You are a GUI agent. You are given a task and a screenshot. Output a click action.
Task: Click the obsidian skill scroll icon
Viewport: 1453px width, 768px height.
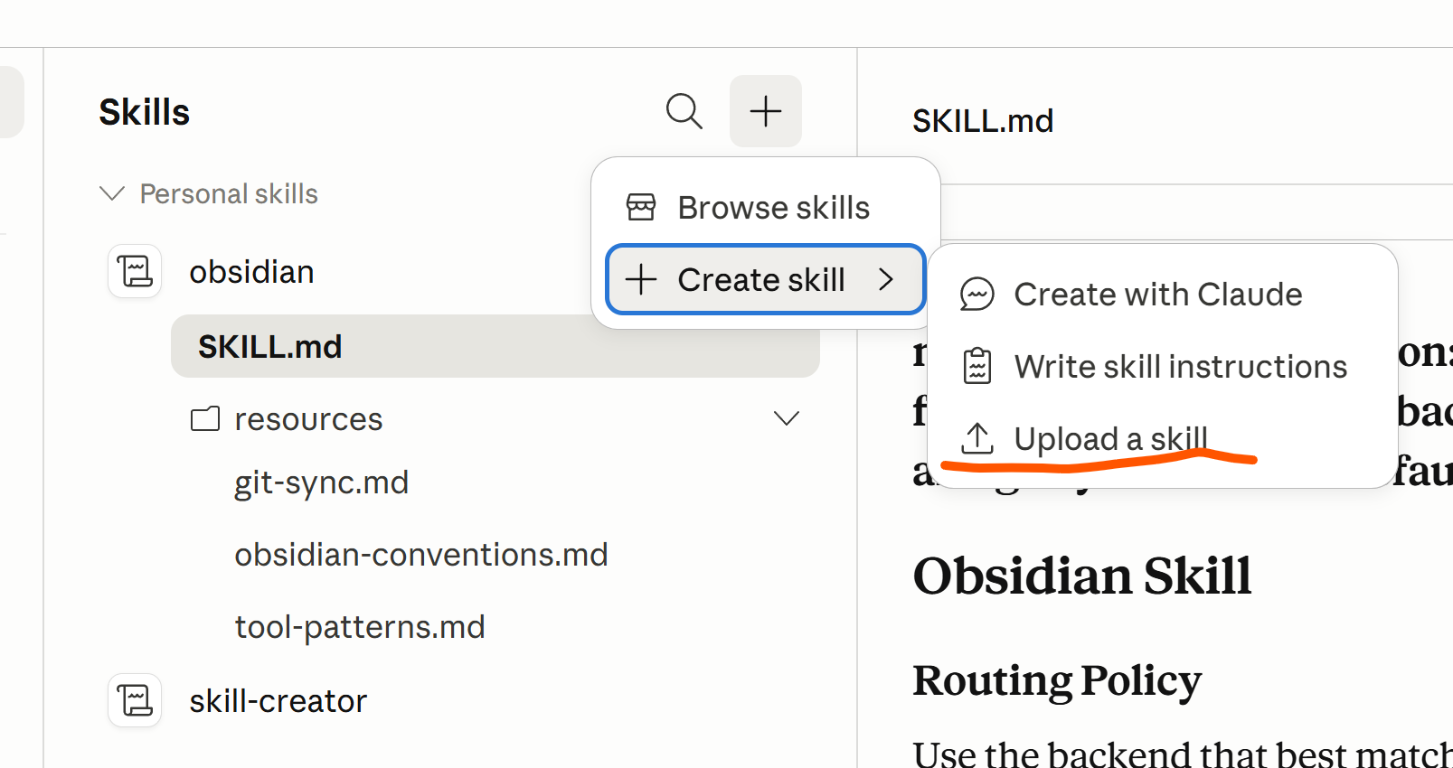pos(135,271)
